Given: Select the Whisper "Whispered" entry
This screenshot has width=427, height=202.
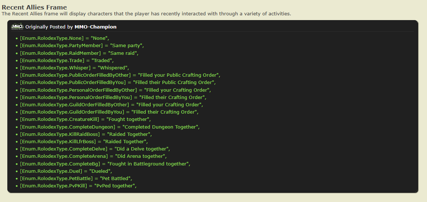Looking at the screenshot, I should 75,68.
